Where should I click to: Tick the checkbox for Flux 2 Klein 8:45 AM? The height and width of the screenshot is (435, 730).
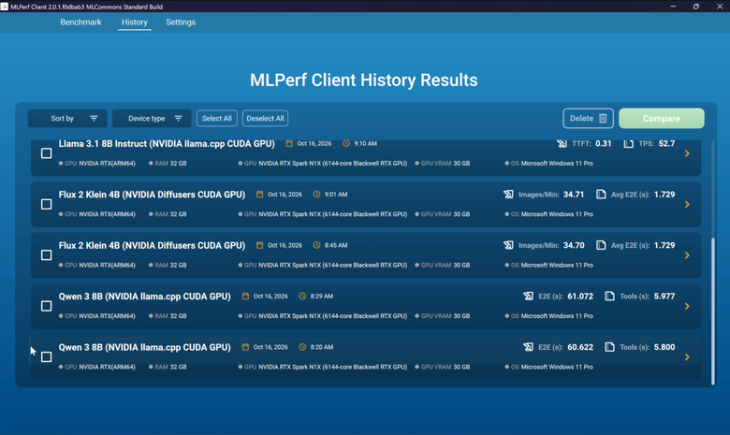coord(46,255)
